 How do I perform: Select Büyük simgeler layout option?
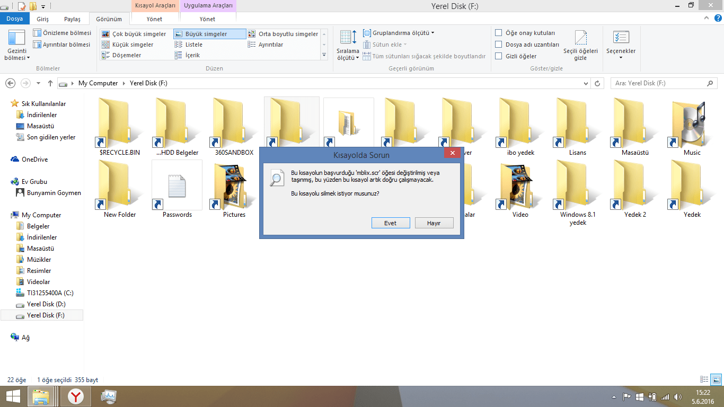coord(210,34)
